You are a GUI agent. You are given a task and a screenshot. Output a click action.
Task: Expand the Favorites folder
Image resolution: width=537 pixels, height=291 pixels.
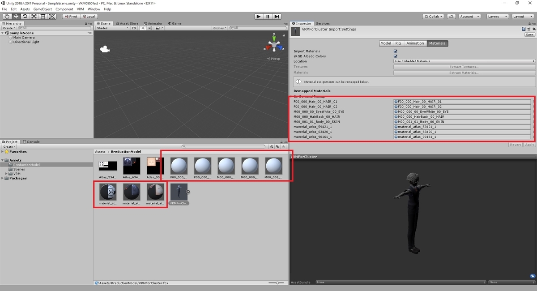click(x=3, y=152)
